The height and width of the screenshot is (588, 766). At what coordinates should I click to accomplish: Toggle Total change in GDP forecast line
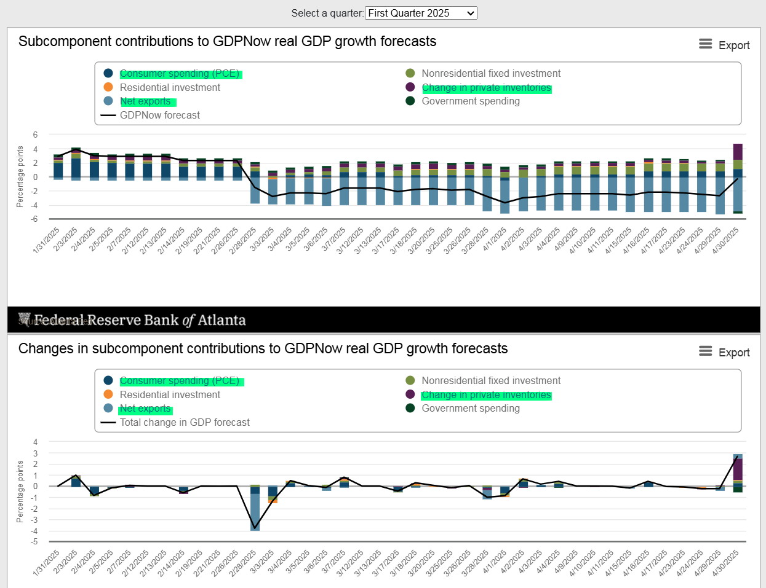click(185, 422)
